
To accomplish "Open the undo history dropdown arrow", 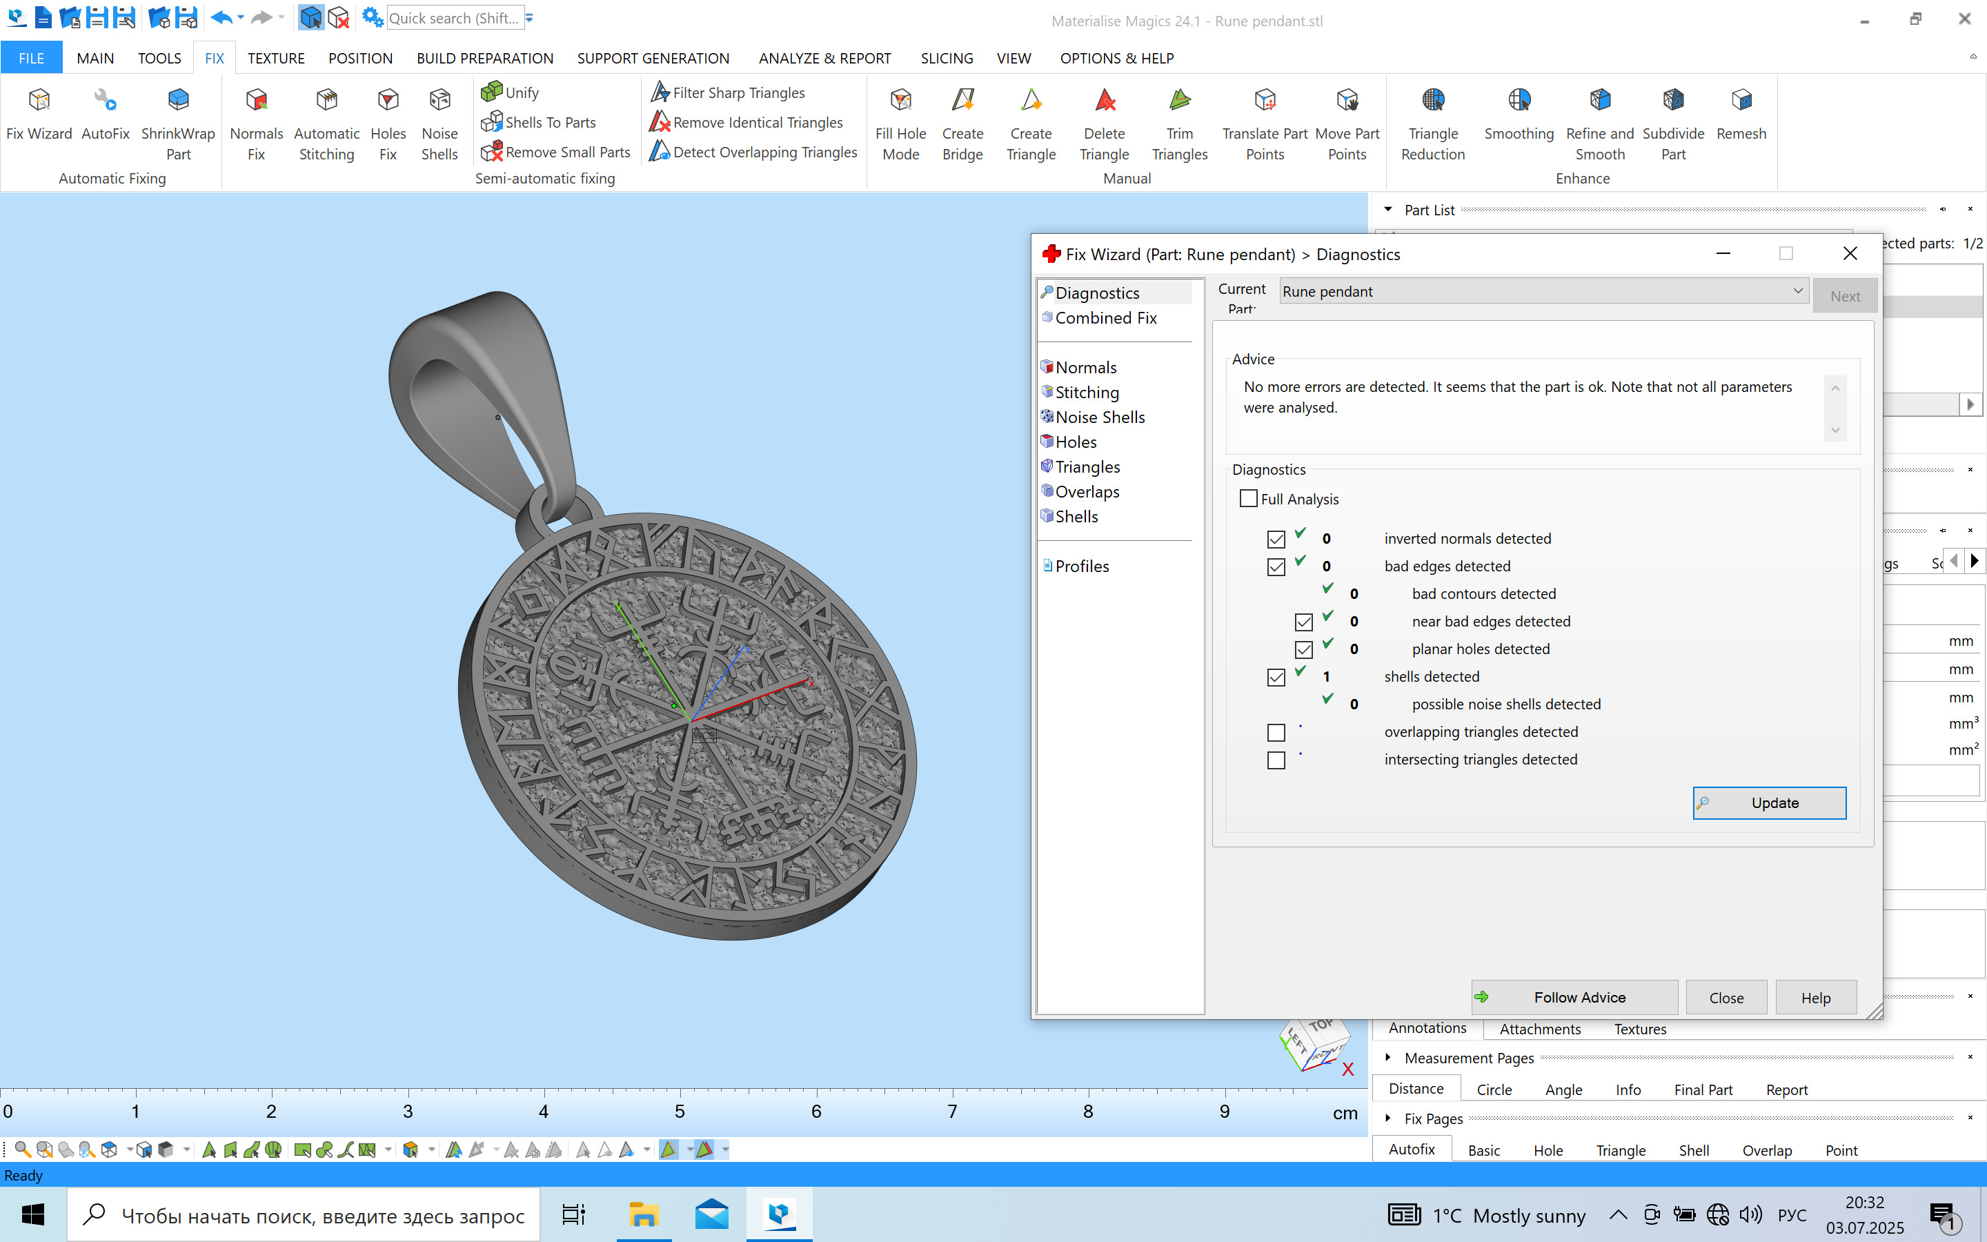I will coord(241,17).
